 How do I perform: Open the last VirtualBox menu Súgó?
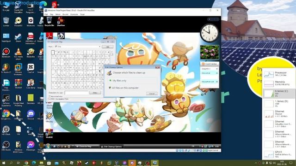point(82,14)
